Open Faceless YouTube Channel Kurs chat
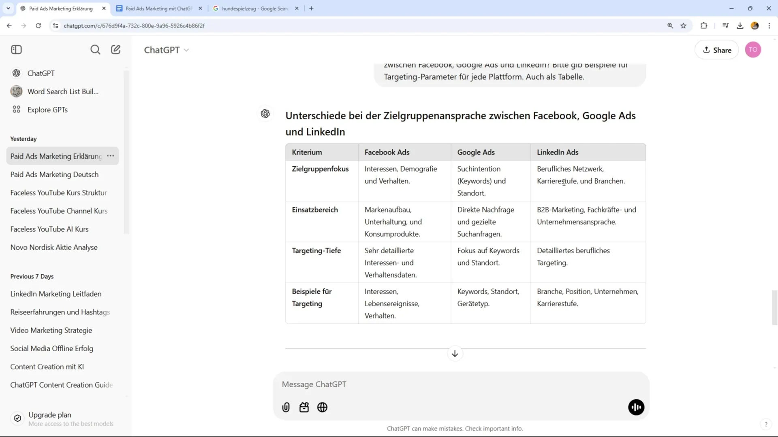The image size is (778, 437). (63, 211)
